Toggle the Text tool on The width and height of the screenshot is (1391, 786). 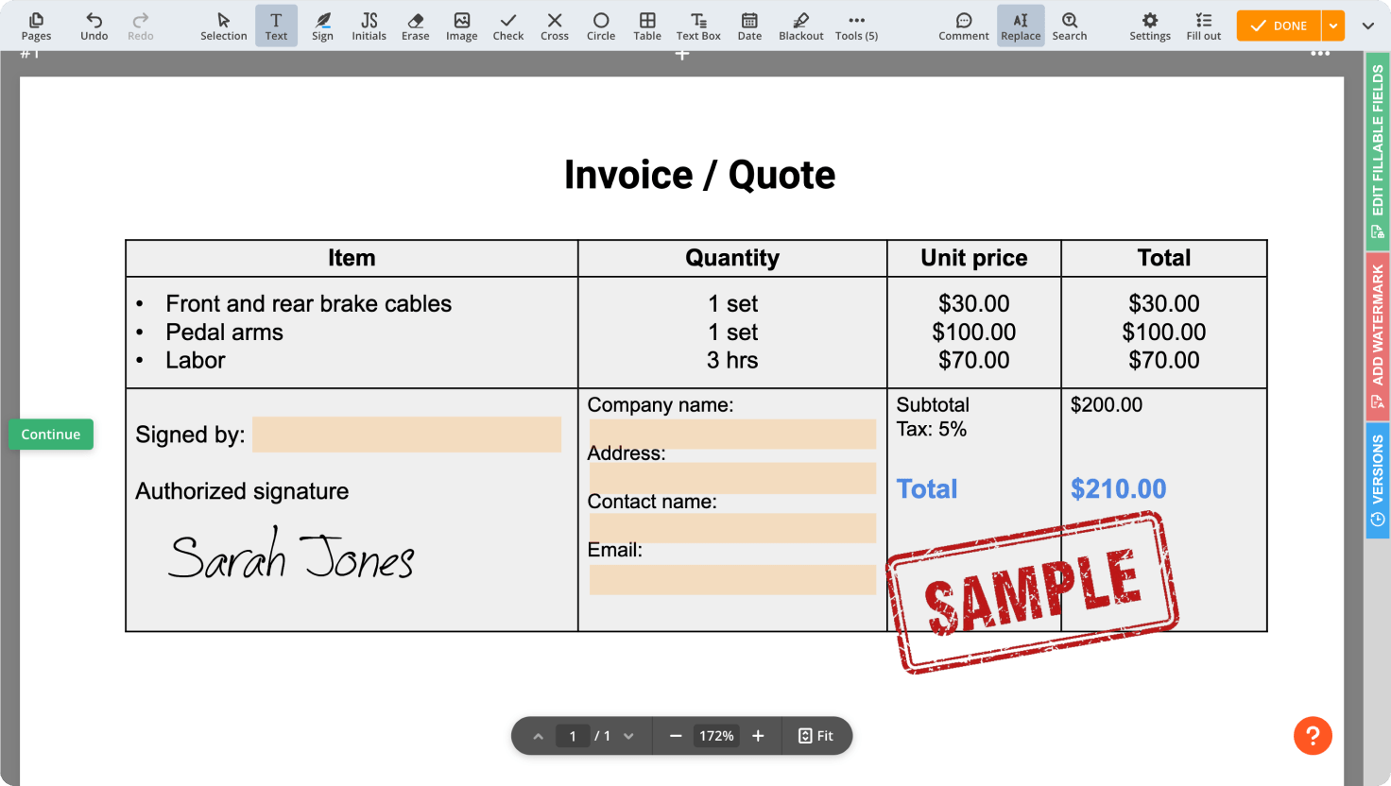tap(276, 26)
